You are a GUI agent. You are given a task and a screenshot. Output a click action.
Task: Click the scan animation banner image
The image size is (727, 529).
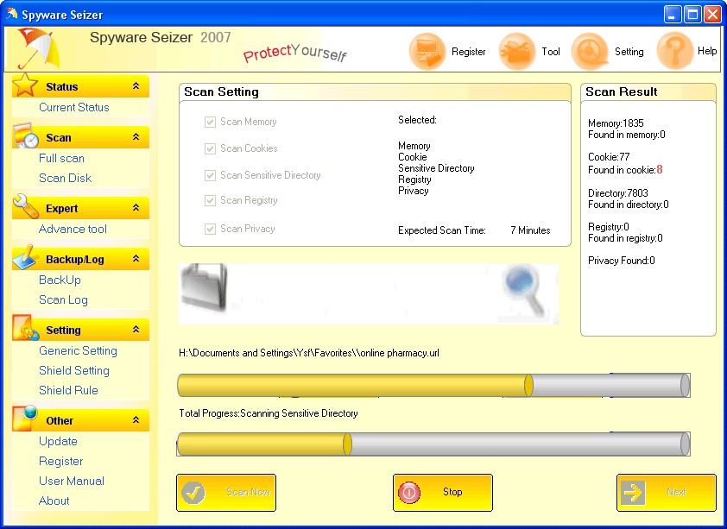click(x=369, y=293)
